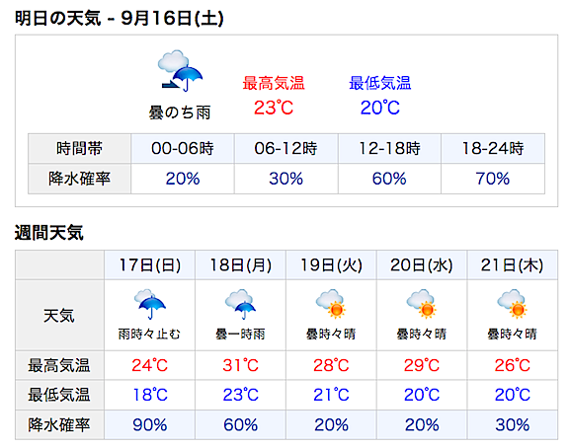Click the 17日(日) column header
The width and height of the screenshot is (569, 448).
pos(149,265)
